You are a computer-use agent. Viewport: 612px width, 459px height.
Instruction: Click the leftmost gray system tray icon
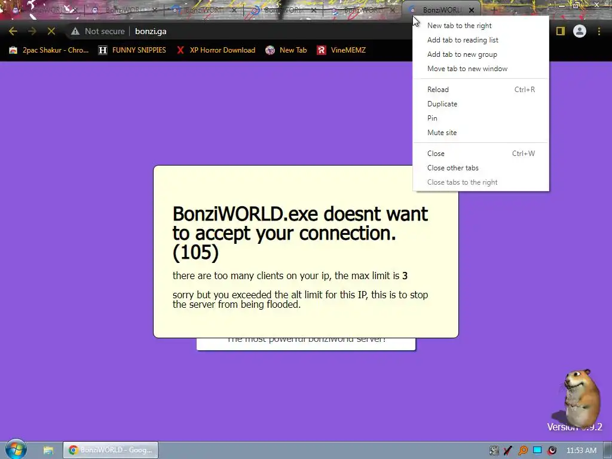(494, 451)
